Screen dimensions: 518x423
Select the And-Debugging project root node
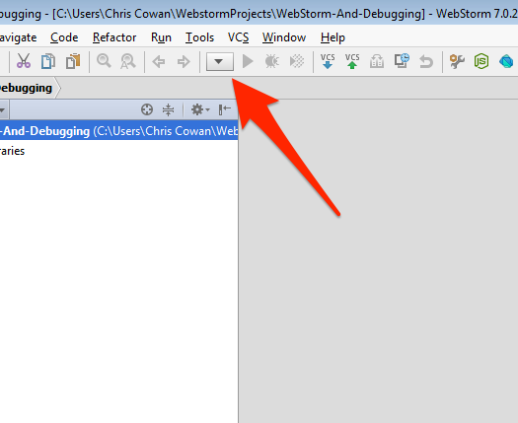tap(119, 131)
